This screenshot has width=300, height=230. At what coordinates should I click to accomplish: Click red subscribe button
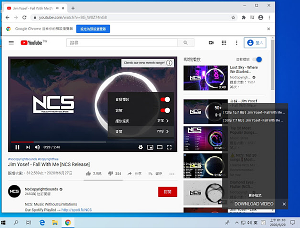pyautogui.click(x=167, y=192)
